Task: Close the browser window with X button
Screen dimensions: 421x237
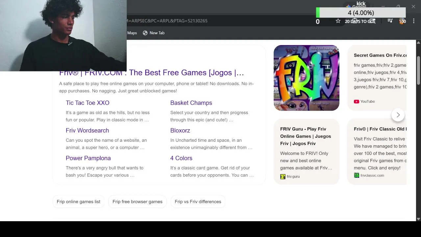Action: pos(413,6)
